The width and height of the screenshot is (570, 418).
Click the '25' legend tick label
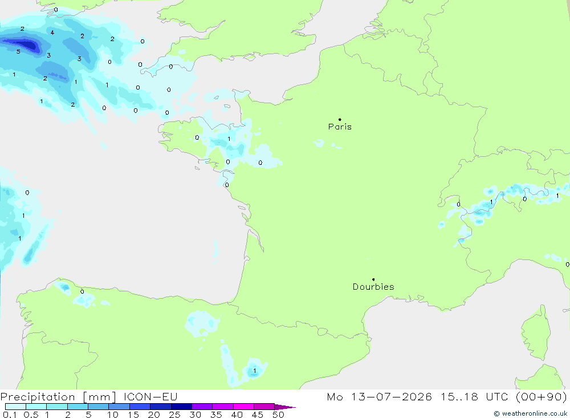click(x=175, y=415)
